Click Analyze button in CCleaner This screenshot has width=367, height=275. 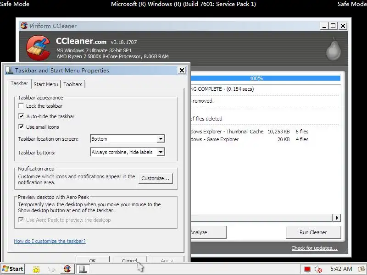tap(208, 232)
